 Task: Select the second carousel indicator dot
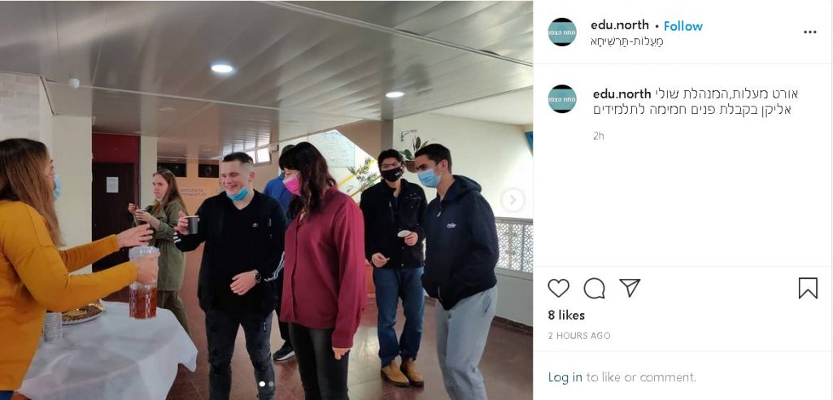(271, 383)
